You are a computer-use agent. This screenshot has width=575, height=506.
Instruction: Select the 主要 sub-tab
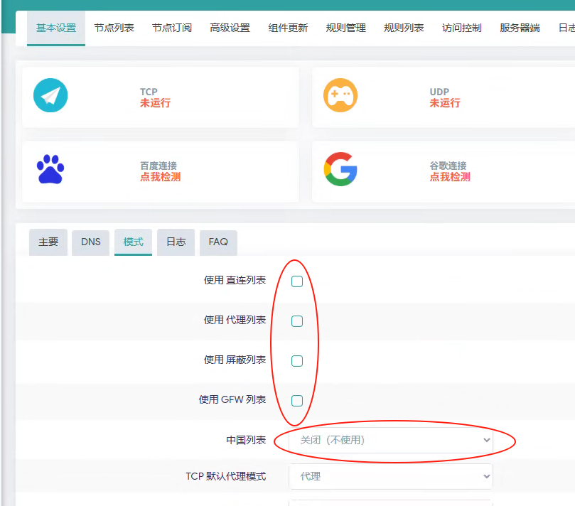click(x=48, y=242)
